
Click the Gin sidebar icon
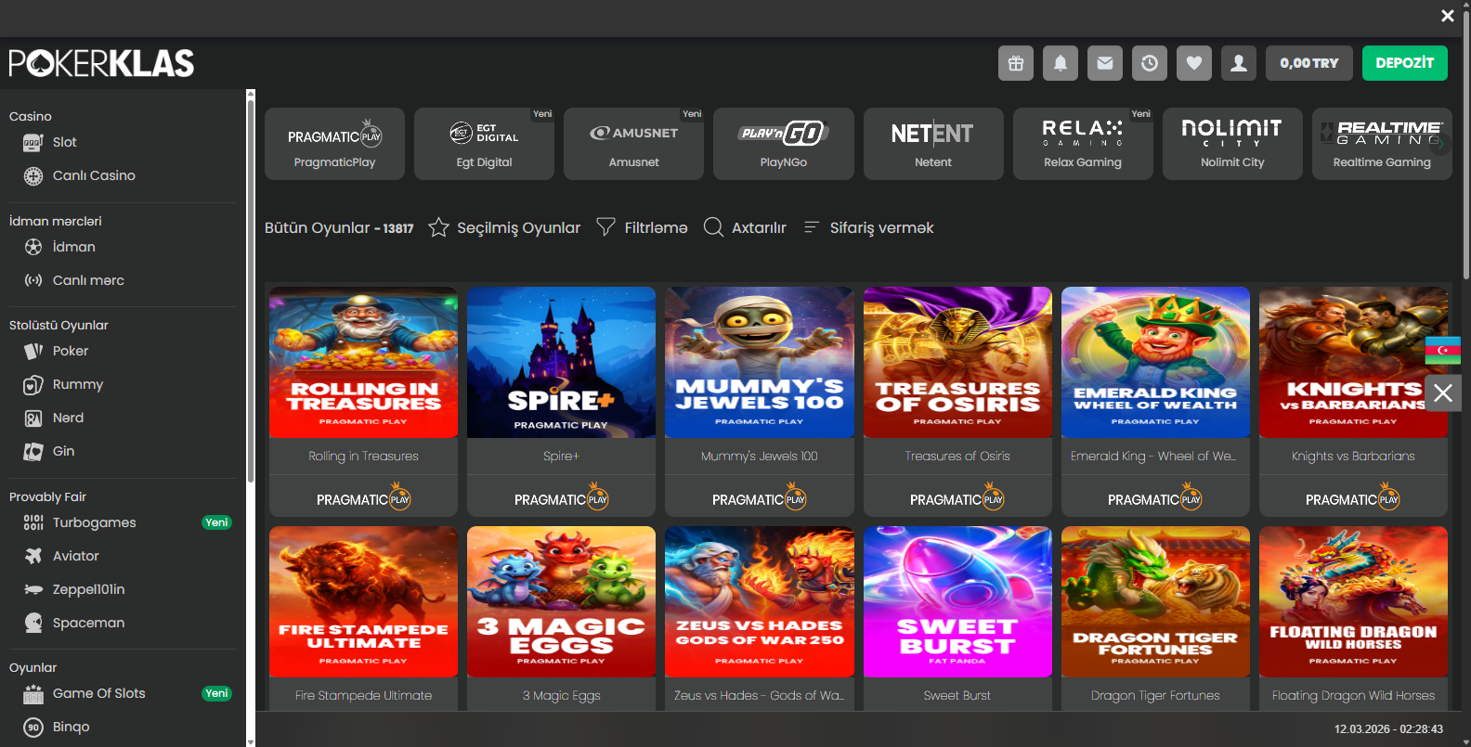click(33, 452)
